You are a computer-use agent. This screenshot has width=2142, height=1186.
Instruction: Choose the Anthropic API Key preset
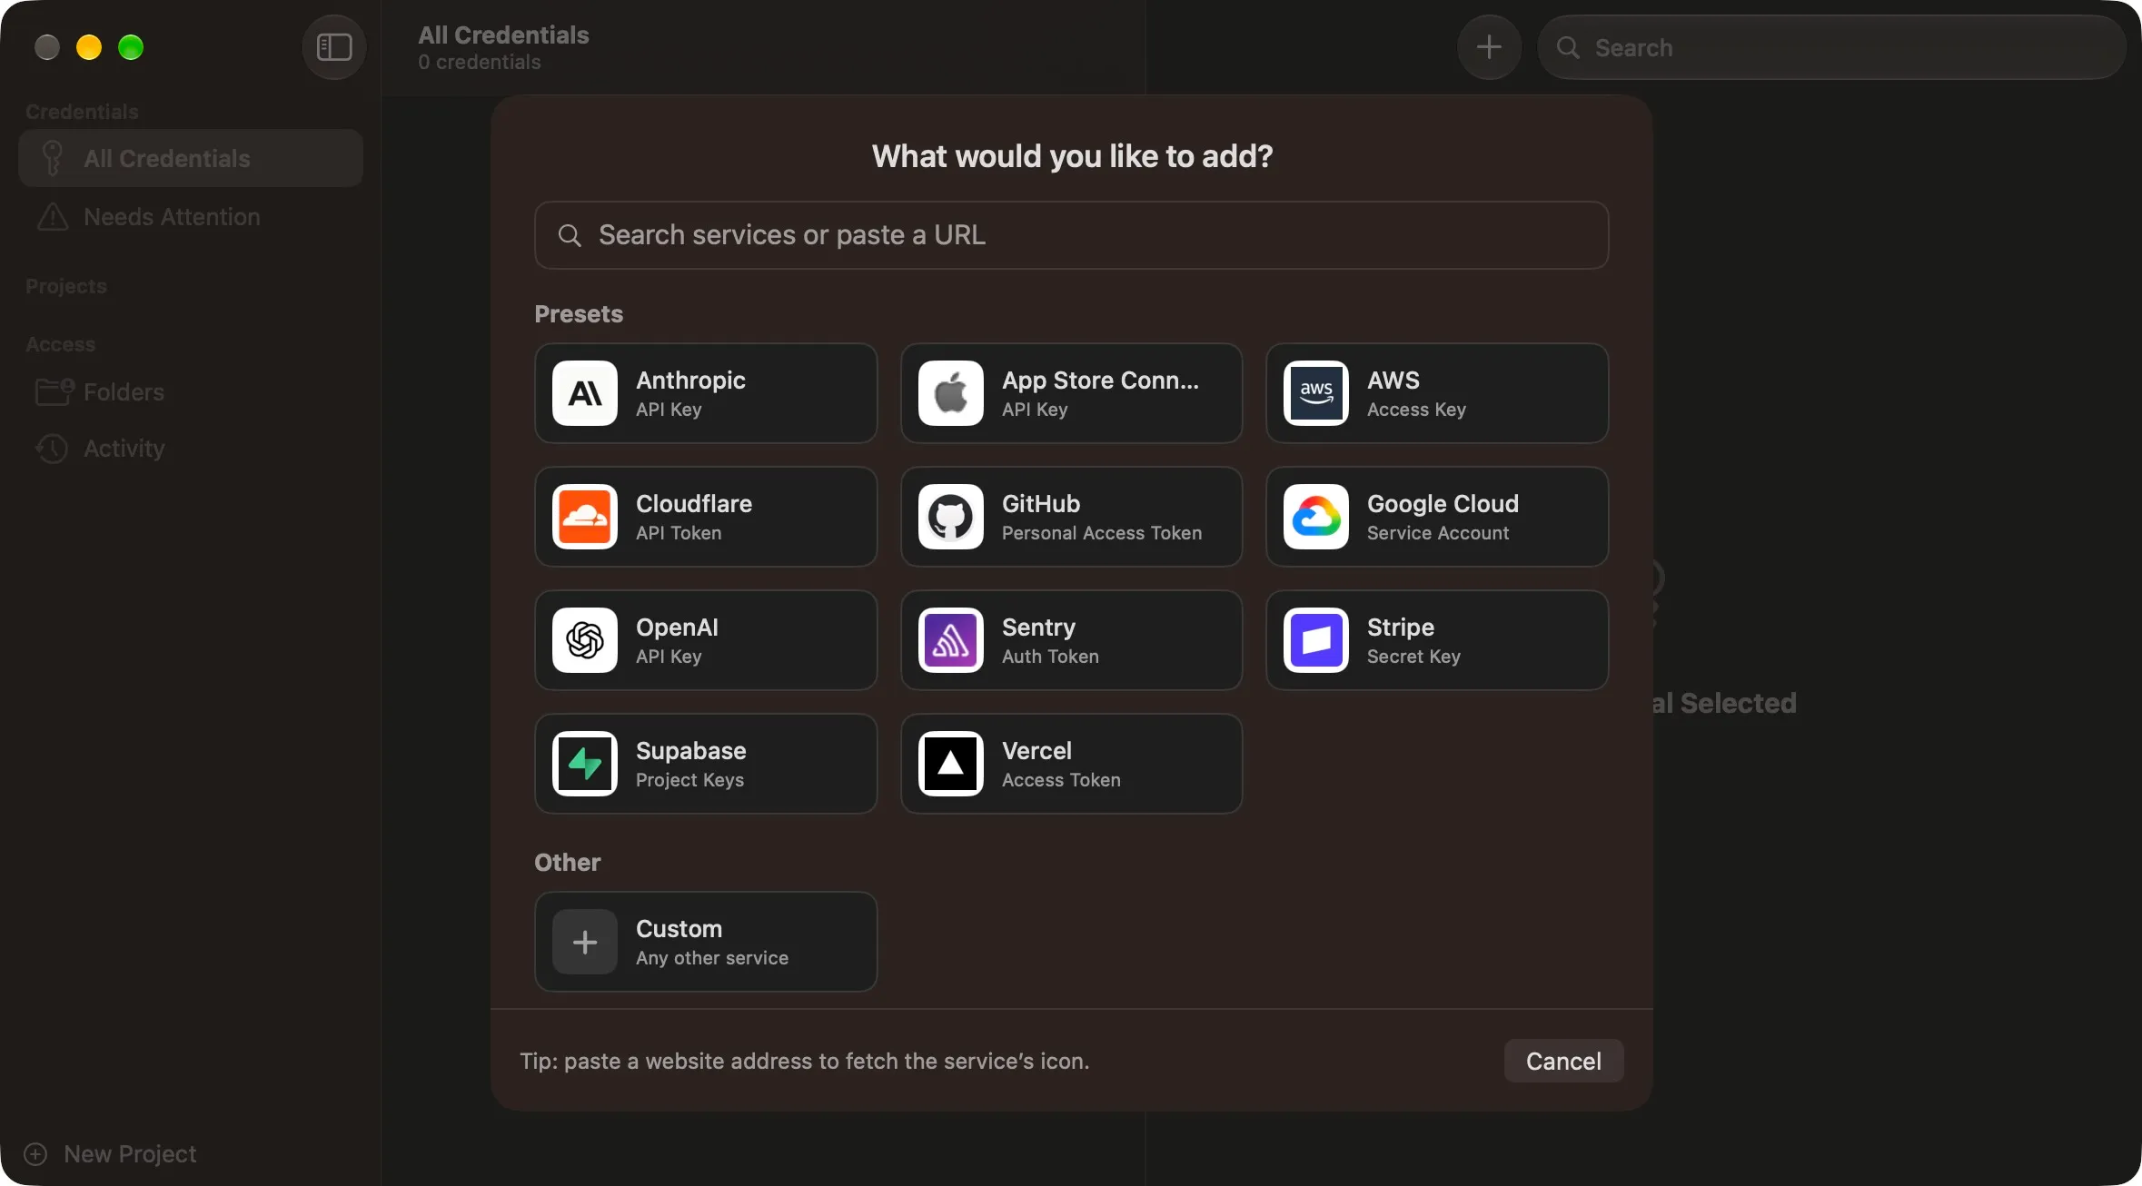706,393
